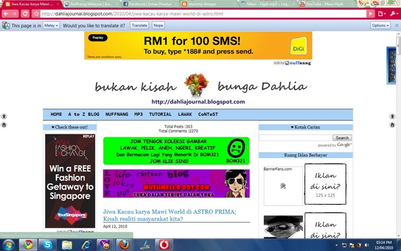This screenshot has height=251, width=401.
Task: Switch to the mummy shoppe tab
Action: click(x=209, y=4)
